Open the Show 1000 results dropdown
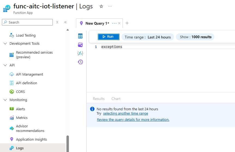This screenshot has height=152, width=235. (195, 37)
